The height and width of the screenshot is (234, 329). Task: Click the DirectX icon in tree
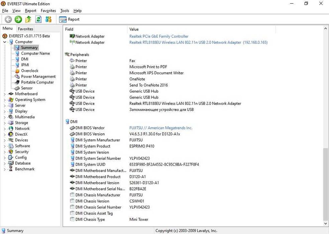click(x=11, y=134)
